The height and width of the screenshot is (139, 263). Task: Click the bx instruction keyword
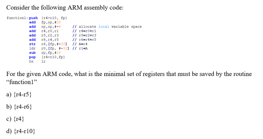(31, 61)
